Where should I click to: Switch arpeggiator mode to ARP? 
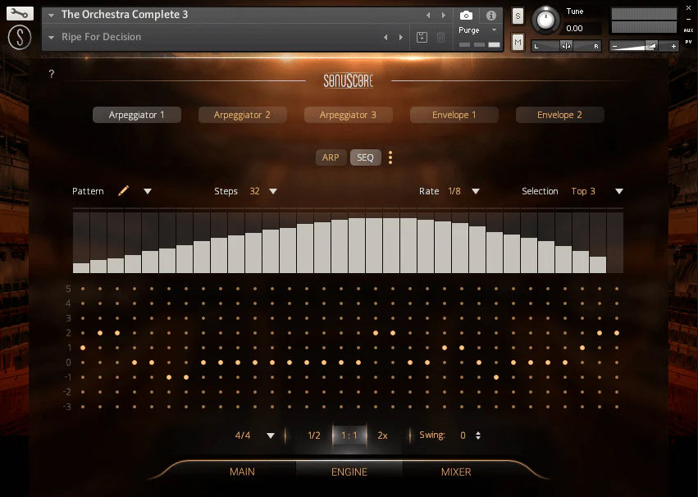pyautogui.click(x=331, y=157)
